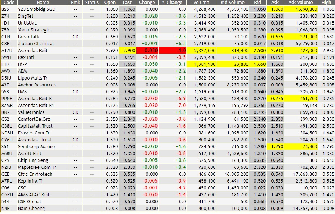Click the Rmk column header
Image resolution: width=335 pixels, height=214 pixels.
[x=76, y=3]
